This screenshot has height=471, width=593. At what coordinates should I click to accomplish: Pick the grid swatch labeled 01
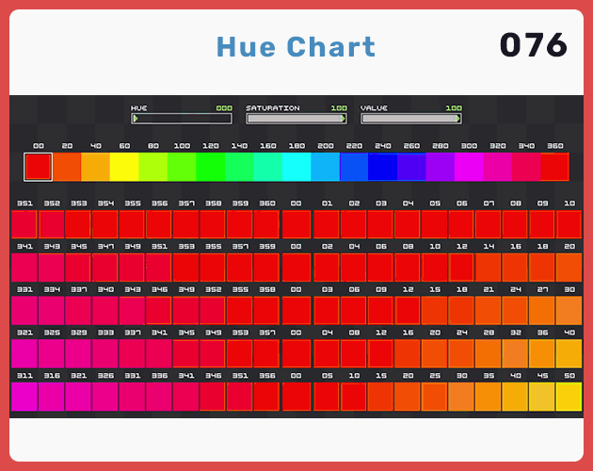coord(327,224)
